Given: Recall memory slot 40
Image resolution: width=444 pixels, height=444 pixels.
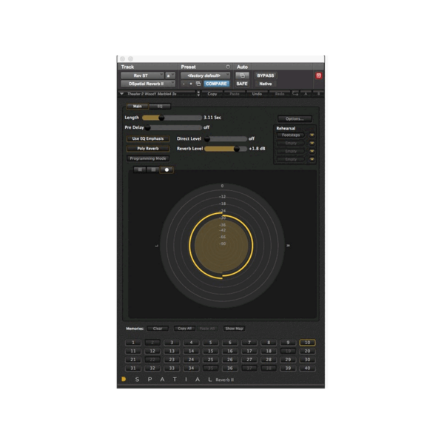Looking at the screenshot, I should (307, 368).
